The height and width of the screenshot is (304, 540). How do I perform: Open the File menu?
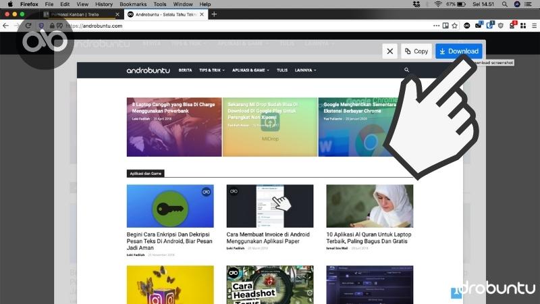click(49, 4)
